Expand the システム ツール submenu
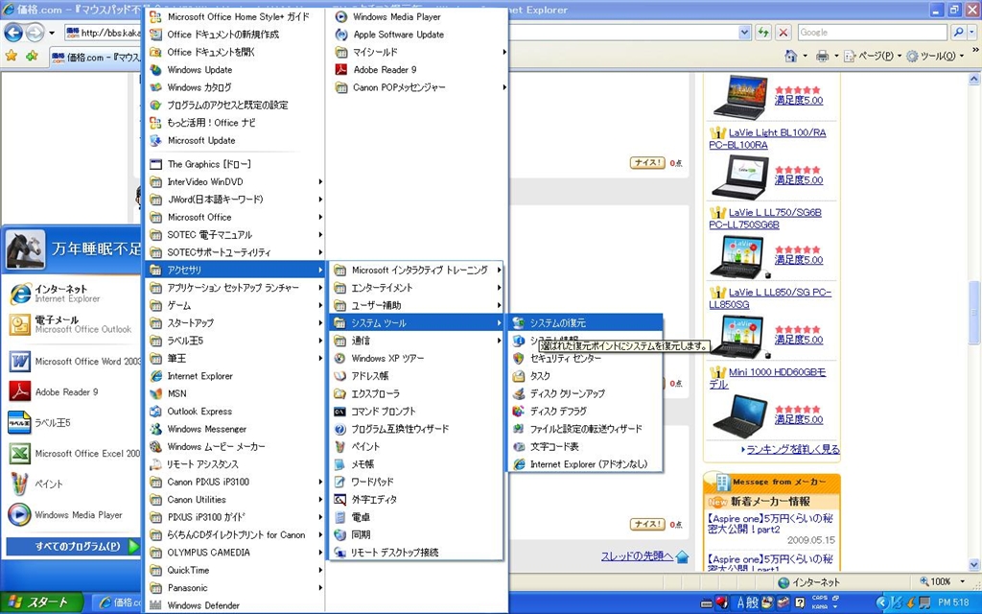The width and height of the screenshot is (982, 614). point(416,323)
